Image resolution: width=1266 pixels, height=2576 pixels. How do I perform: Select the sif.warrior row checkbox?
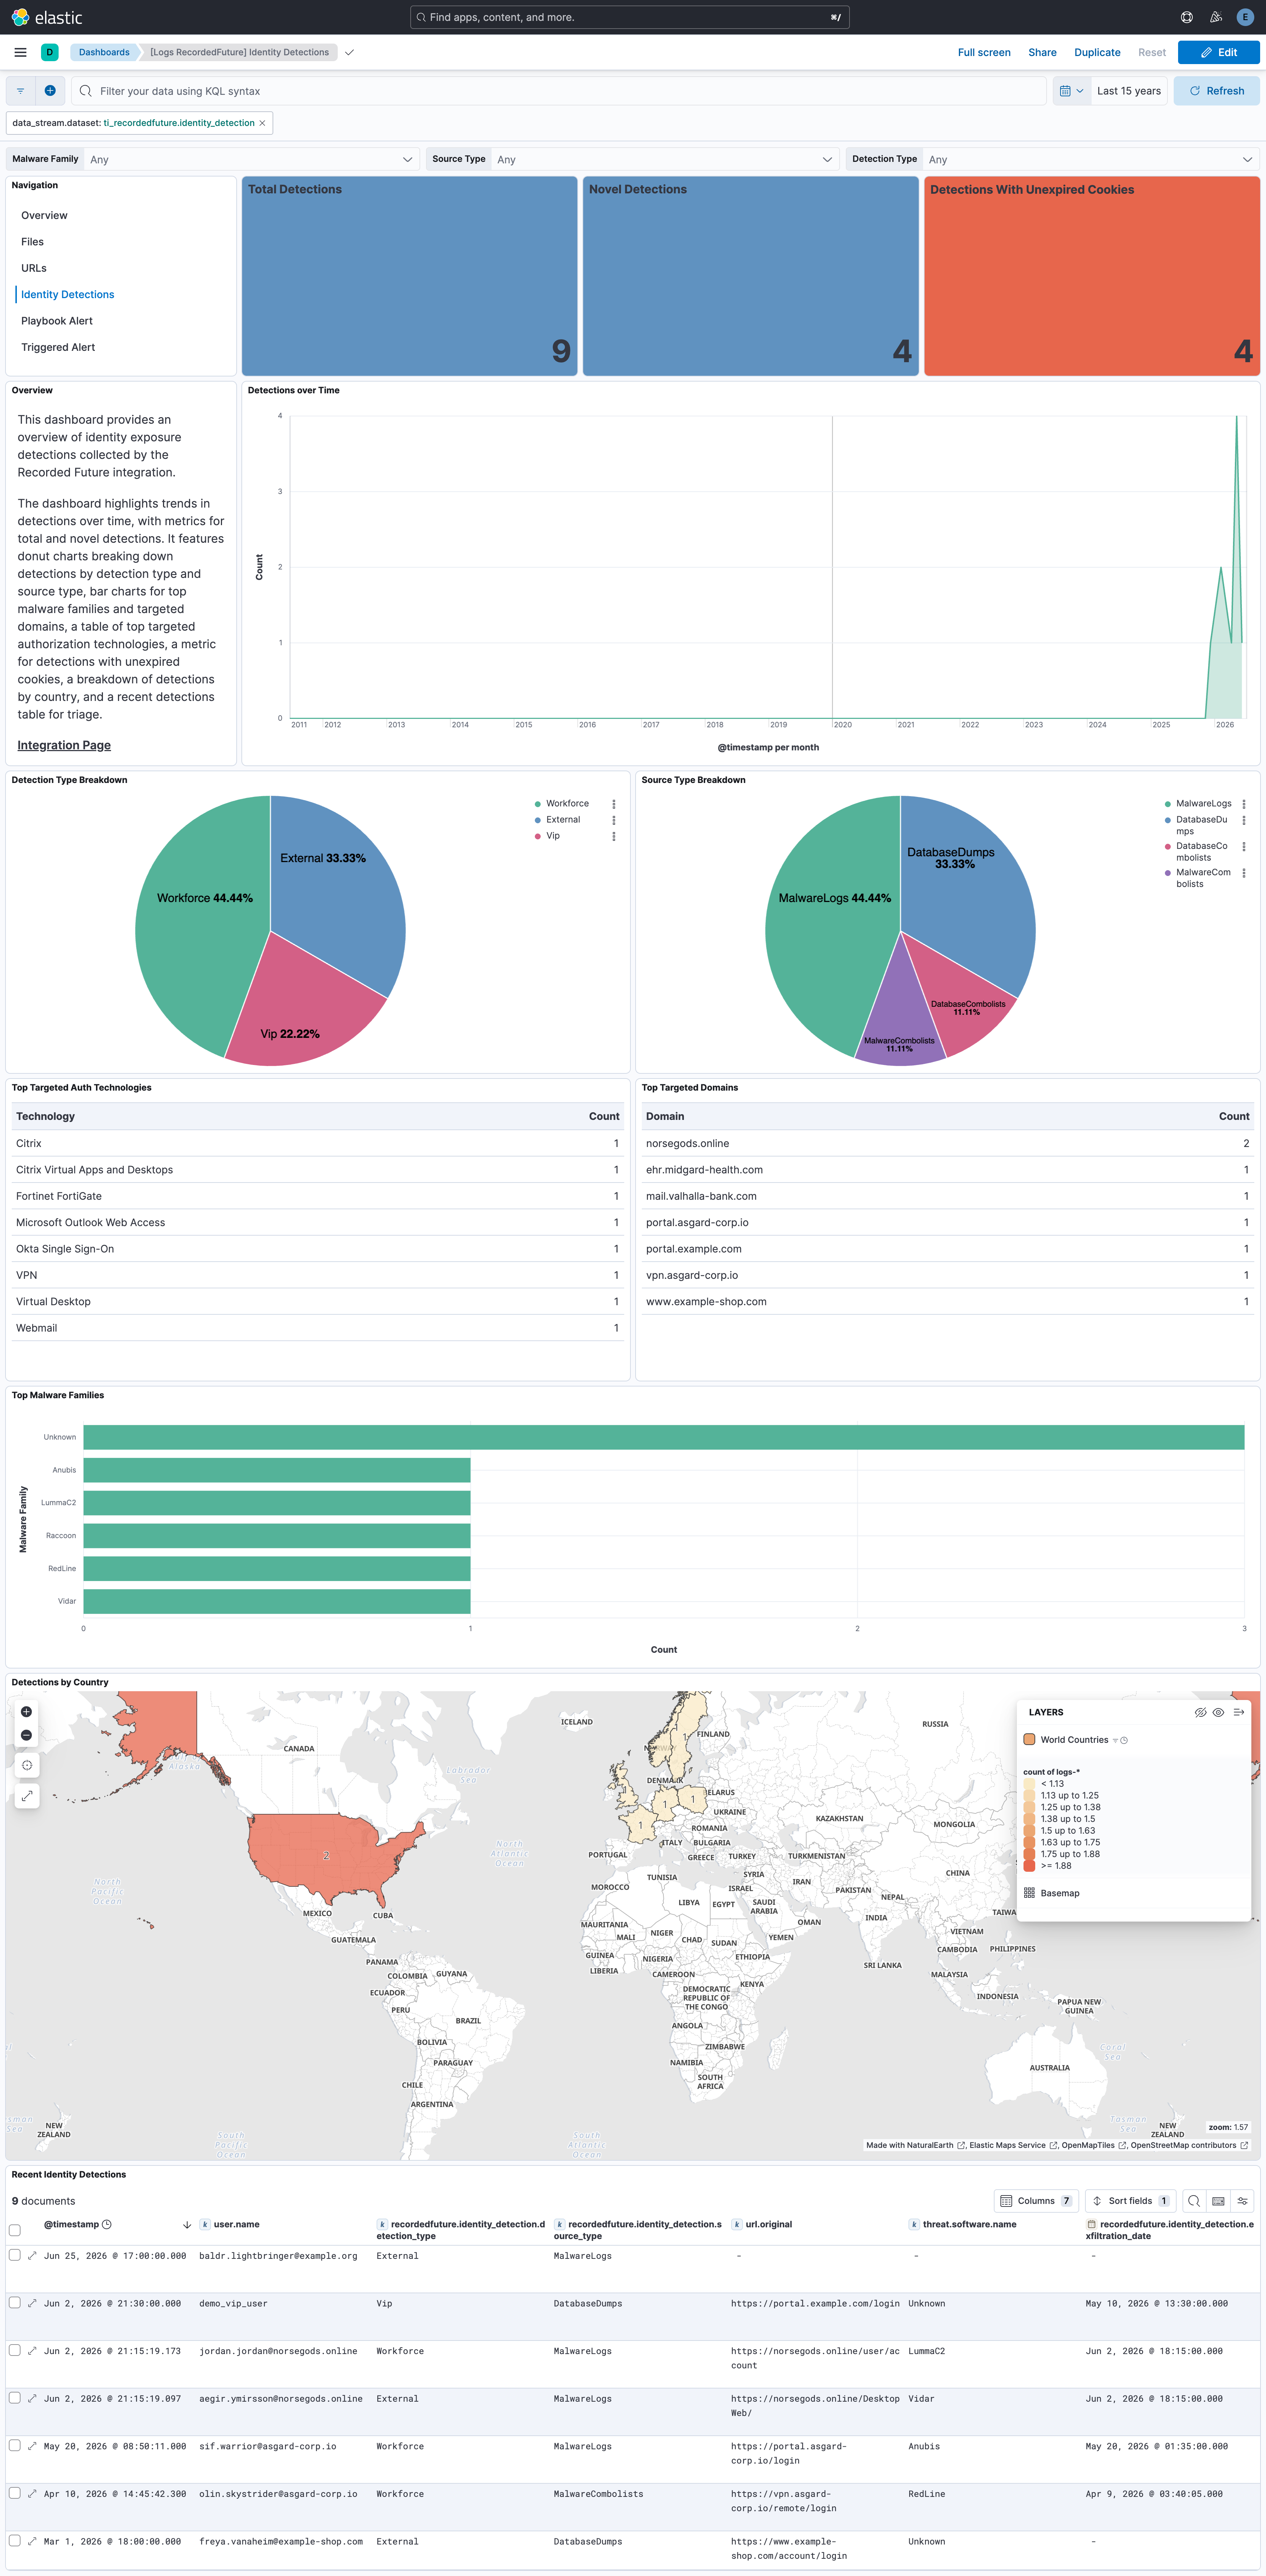(15, 2445)
